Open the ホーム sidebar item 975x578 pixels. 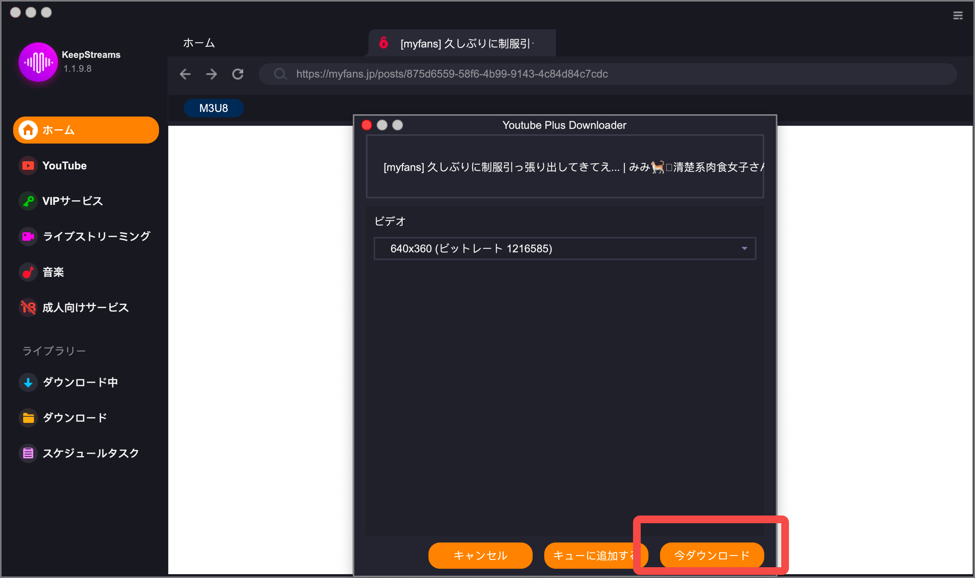tap(86, 130)
